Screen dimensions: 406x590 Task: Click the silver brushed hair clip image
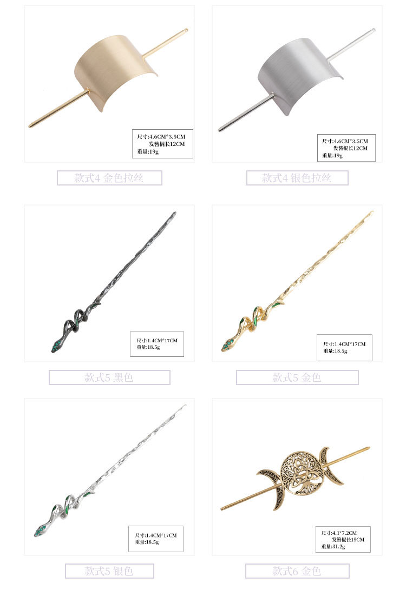point(297,83)
